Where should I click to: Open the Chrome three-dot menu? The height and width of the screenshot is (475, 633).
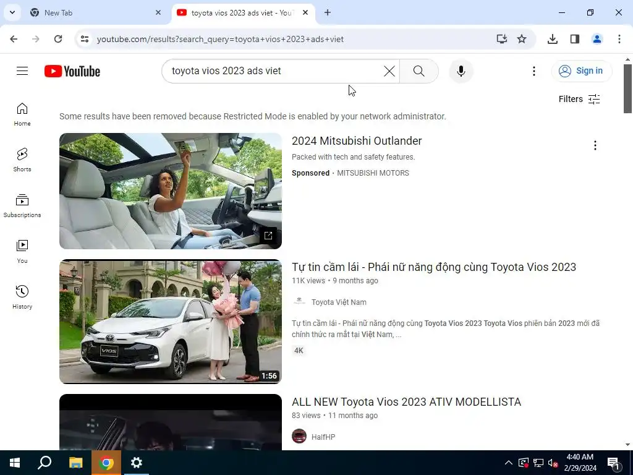619,39
